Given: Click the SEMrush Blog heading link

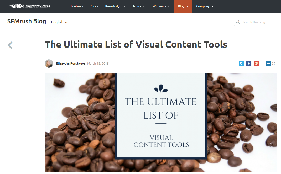Looking at the screenshot, I should 27,21.
